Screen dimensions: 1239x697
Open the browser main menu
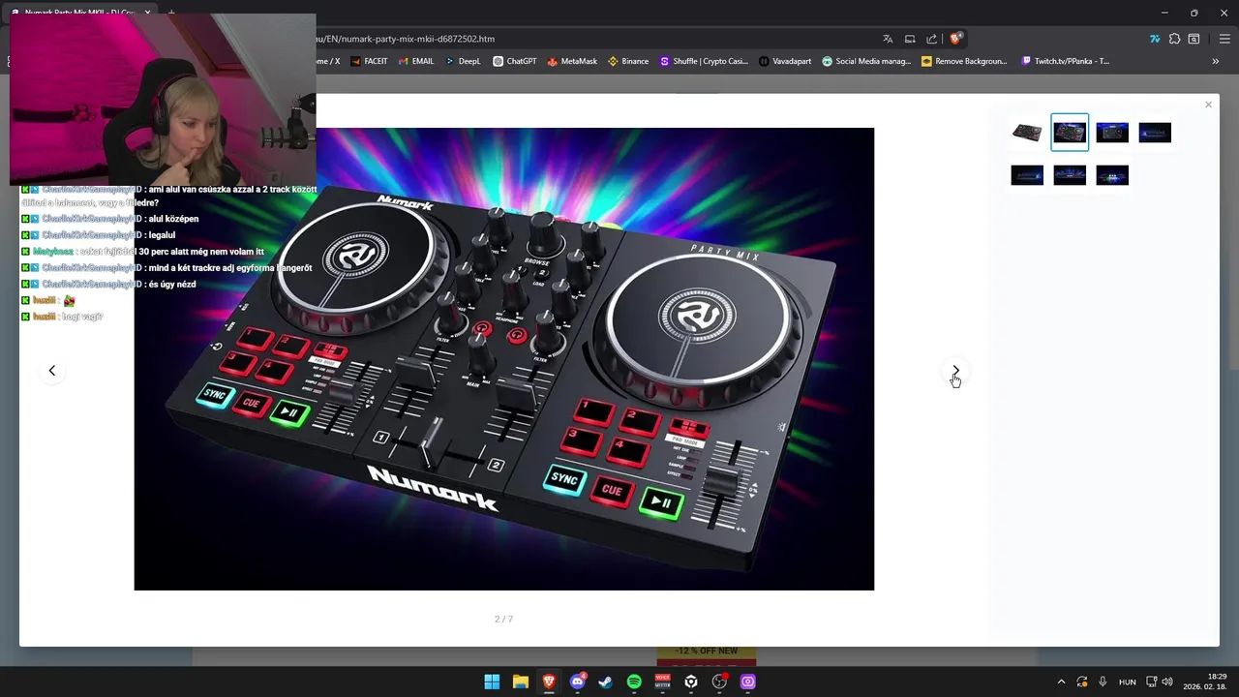pos(1224,39)
